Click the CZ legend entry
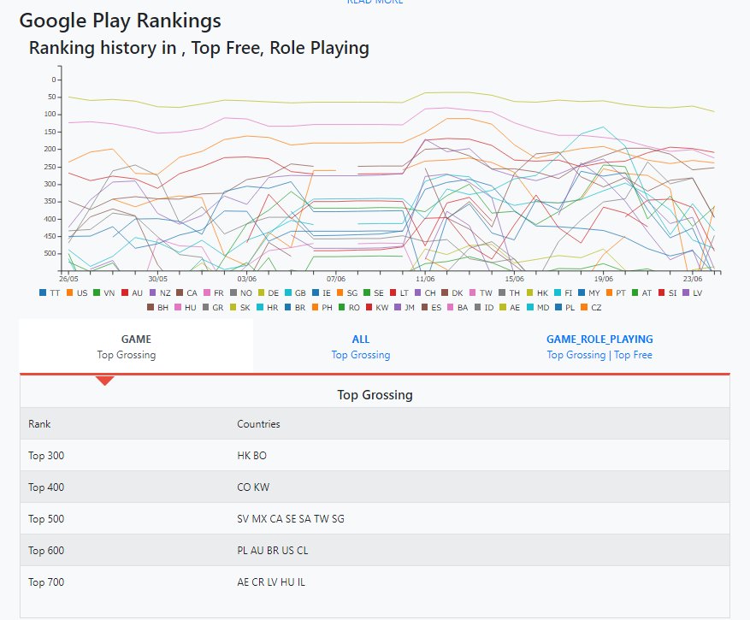Screen dimensions: 750x620 (x=591, y=308)
